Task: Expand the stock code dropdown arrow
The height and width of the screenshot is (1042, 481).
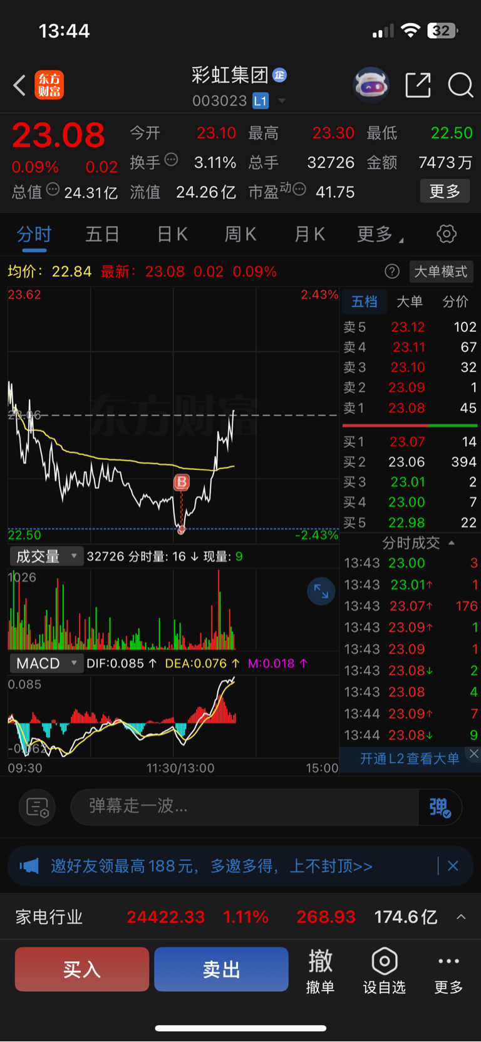Action: click(x=282, y=101)
